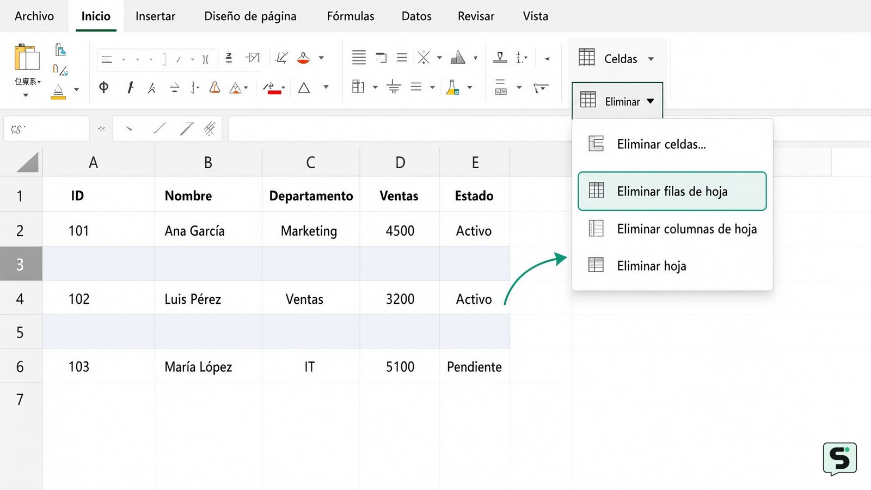Expand the Celdas dropdown
871x490 pixels.
651,59
